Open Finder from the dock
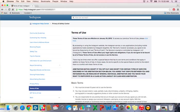Screen dimensions: 180x112 coord(9,108)
